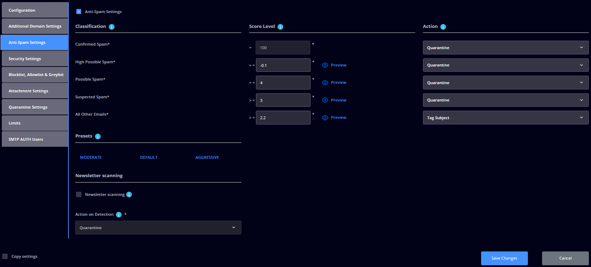Open High Possible Spam action dropdown
Viewport: 591px width, 267px height.
point(506,65)
